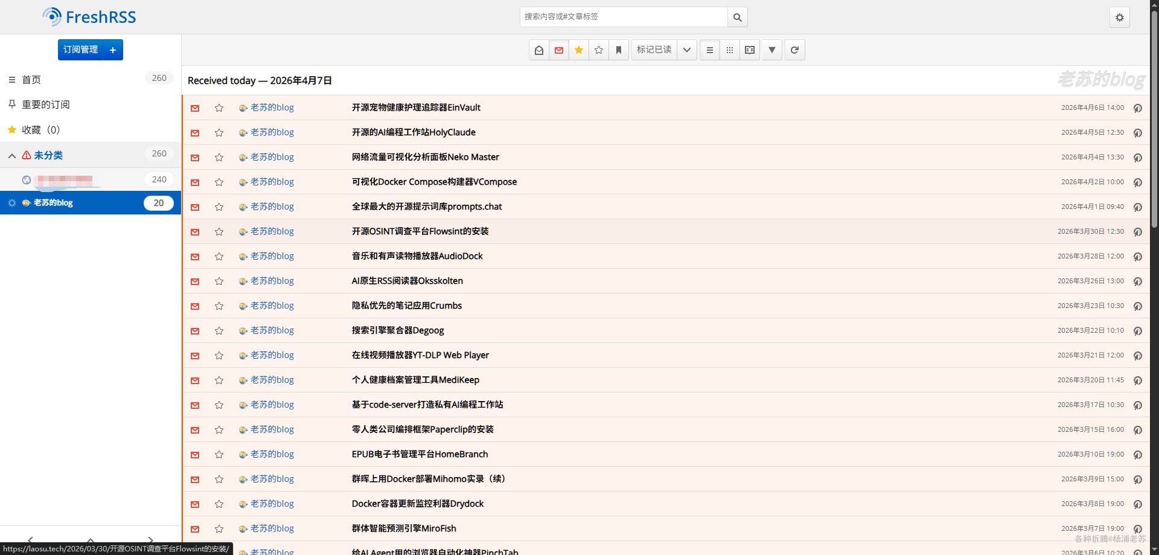Screen dimensions: 1159x555
Task: Click the 订阅管理 button
Action: 81,50
